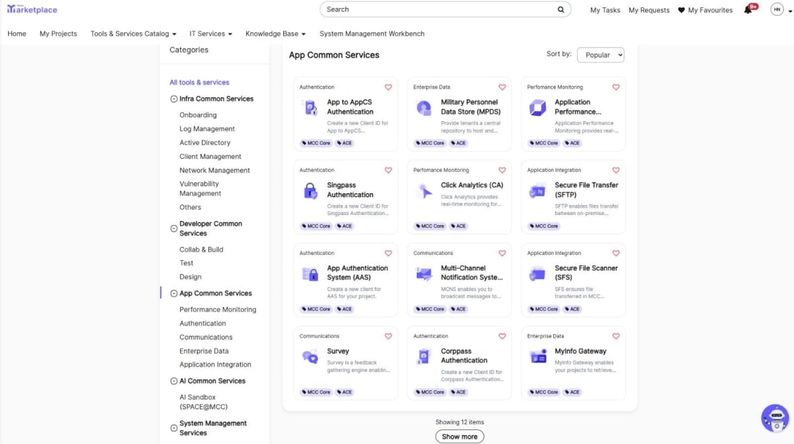
Task: Select the Enterprise Data subcategory
Action: click(204, 351)
